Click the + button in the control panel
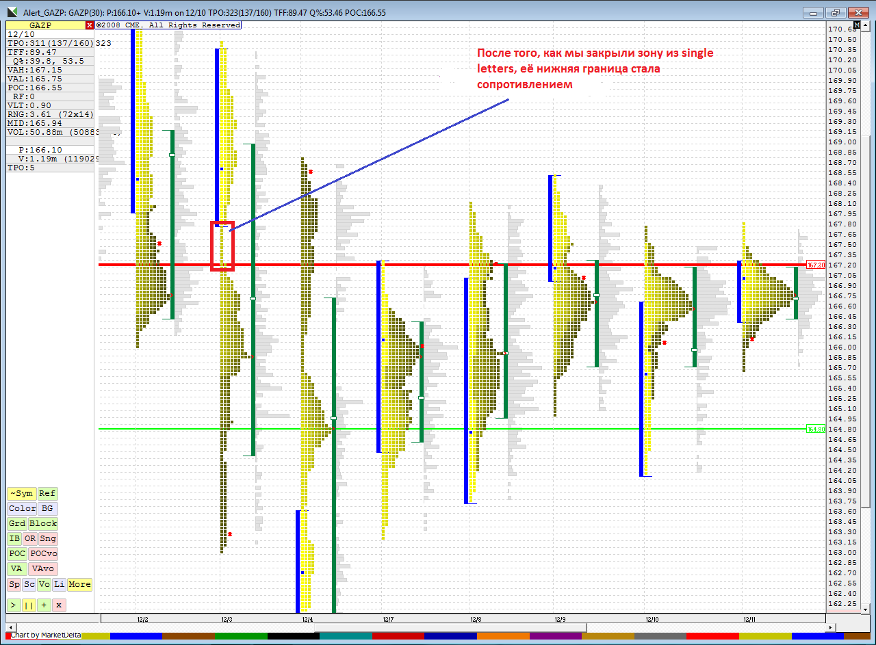The height and width of the screenshot is (645, 876). click(x=44, y=605)
